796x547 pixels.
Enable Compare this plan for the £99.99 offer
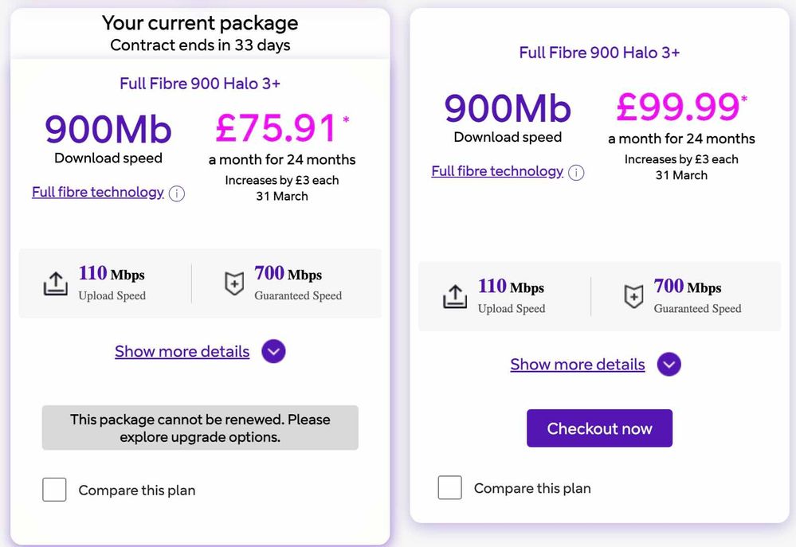coord(450,487)
